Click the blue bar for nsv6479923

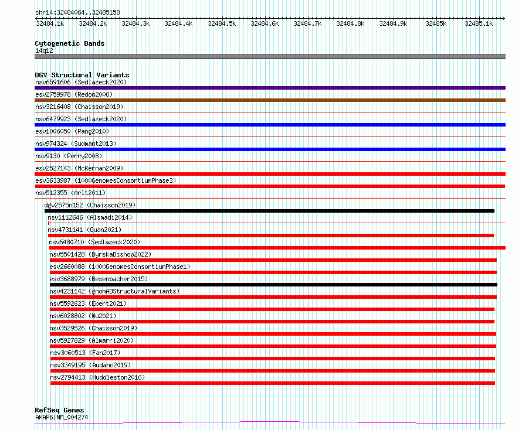click(270, 125)
